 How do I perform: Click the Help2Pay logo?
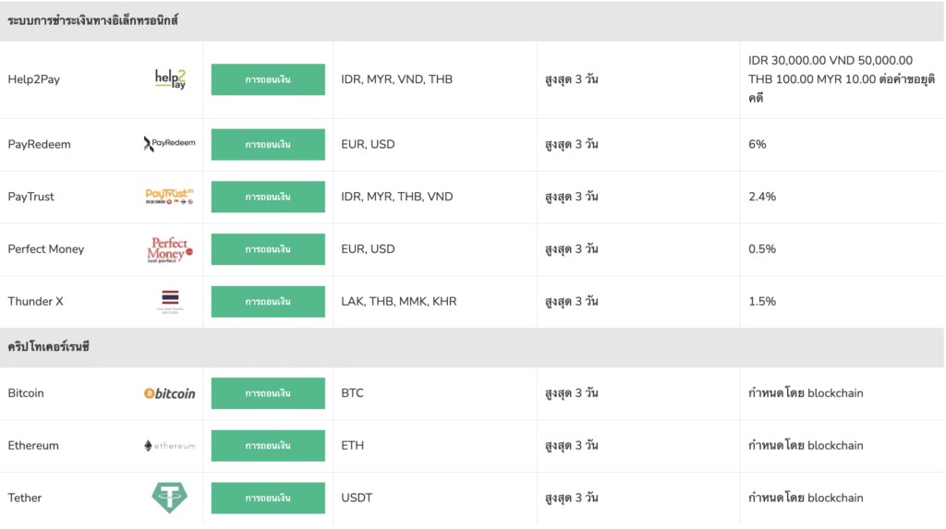170,79
